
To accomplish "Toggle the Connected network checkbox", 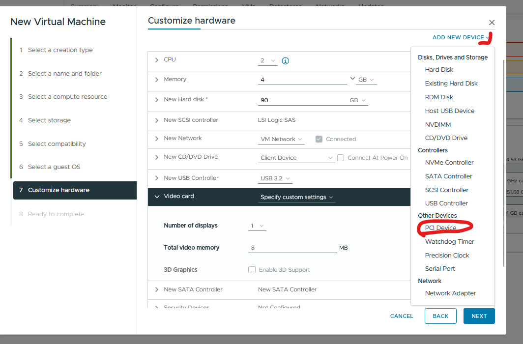I will point(319,139).
